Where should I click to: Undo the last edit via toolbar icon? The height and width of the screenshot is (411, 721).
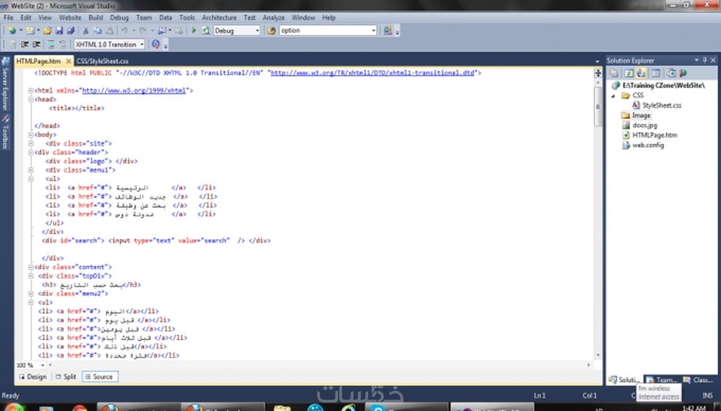point(124,30)
